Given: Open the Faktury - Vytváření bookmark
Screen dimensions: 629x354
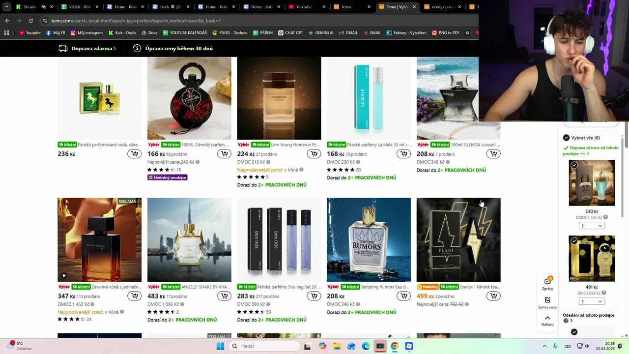Looking at the screenshot, I should (406, 33).
